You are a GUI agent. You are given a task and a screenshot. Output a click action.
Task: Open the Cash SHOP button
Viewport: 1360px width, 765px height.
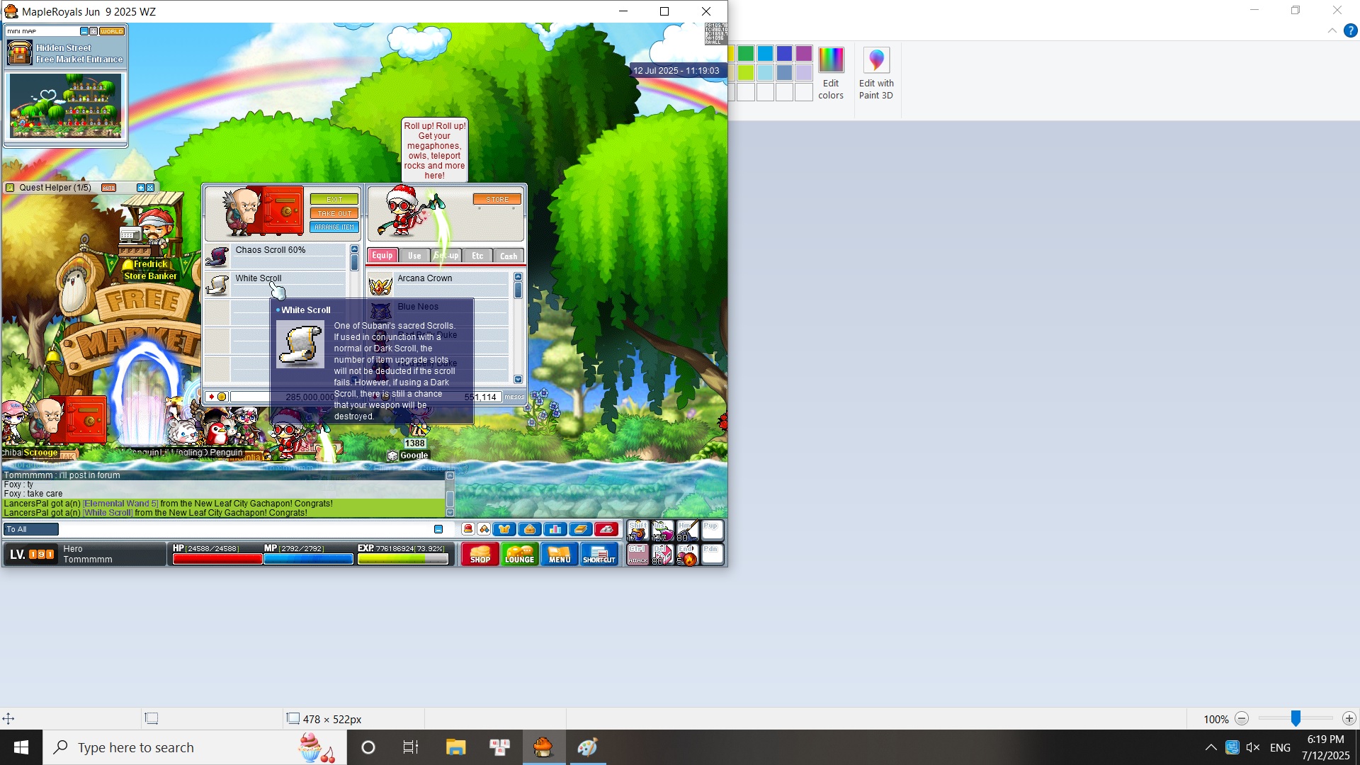[480, 554]
